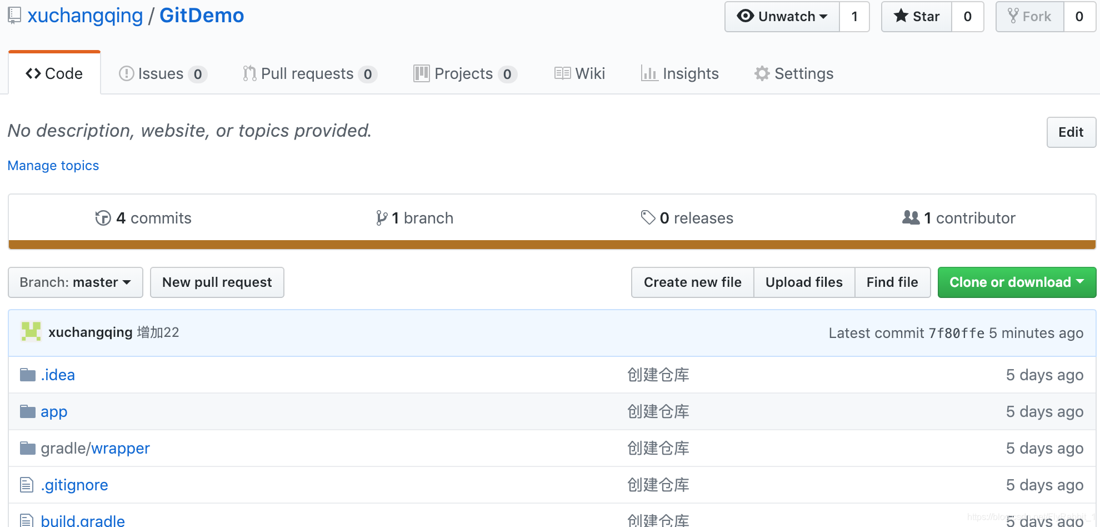Click the star icon on Star button

pyautogui.click(x=901, y=16)
